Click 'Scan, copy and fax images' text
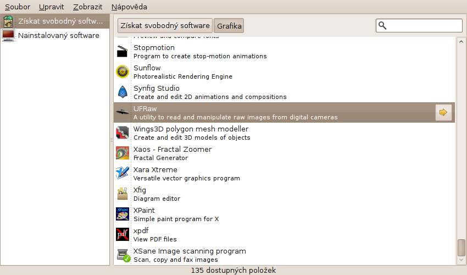The image size is (467, 275). pos(176,260)
